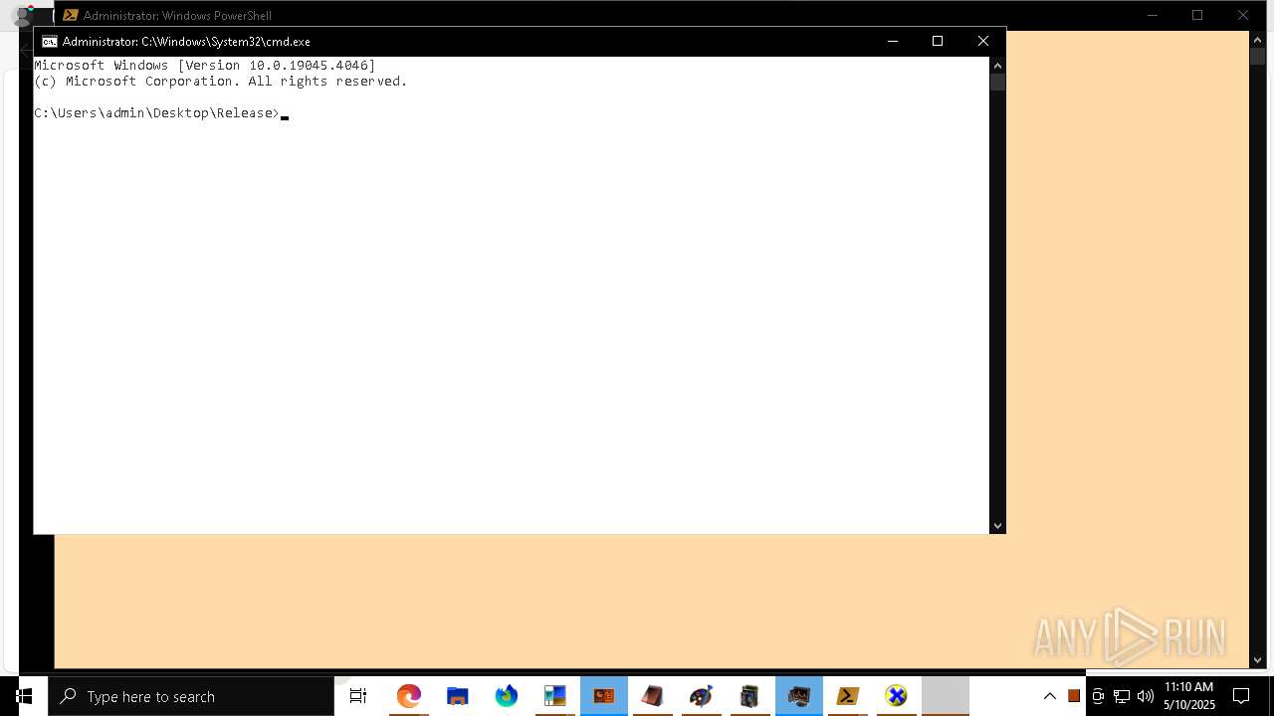Show hidden system tray icons
Viewport: 1274px width, 716px height.
[1050, 696]
